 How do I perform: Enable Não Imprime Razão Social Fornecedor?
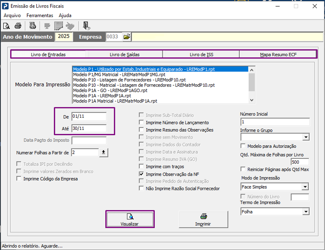point(141,188)
